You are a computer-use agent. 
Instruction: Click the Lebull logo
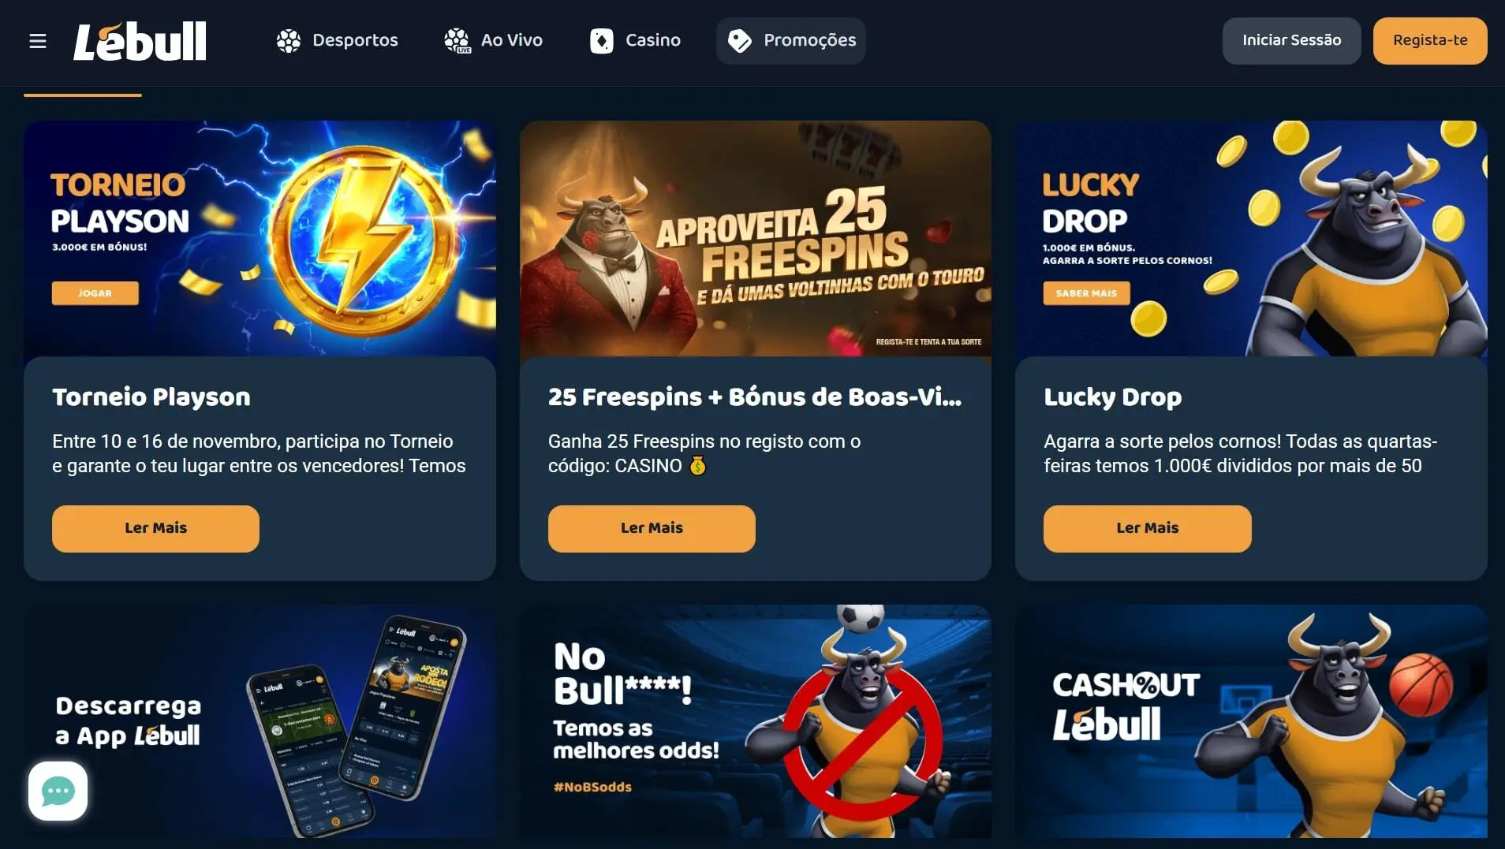coord(140,41)
